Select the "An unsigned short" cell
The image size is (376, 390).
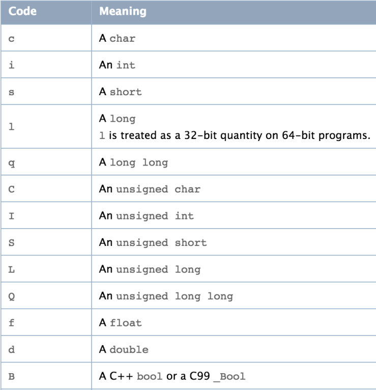click(x=153, y=242)
